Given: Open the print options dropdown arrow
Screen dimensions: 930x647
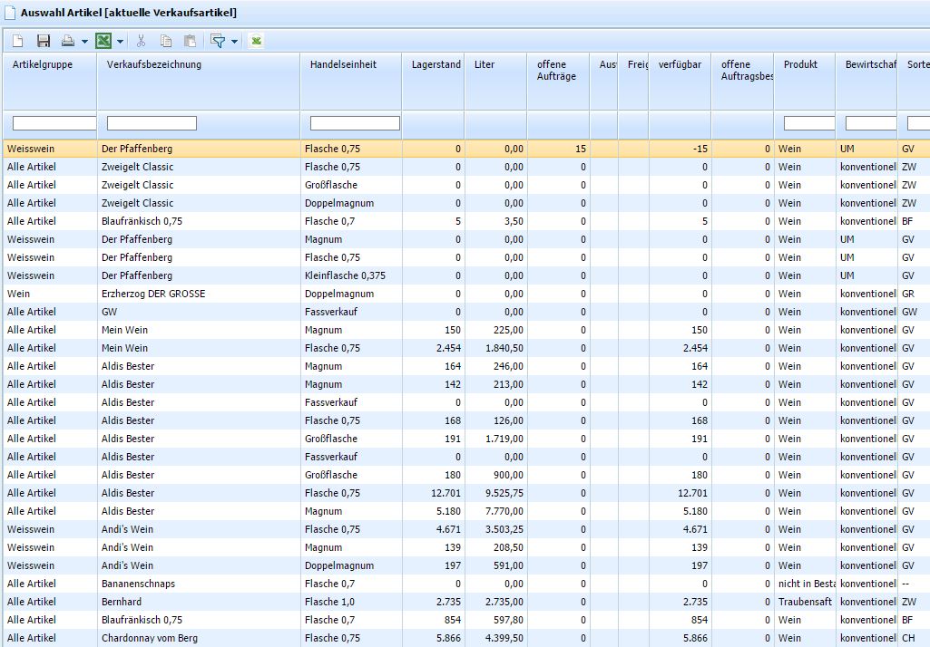Looking at the screenshot, I should pos(84,42).
